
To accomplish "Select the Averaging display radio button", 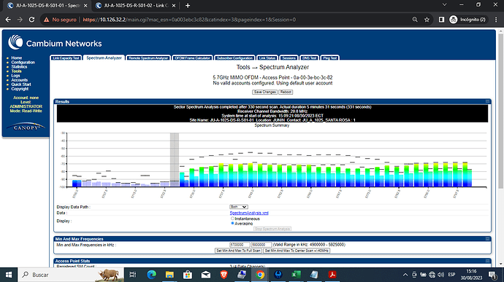I will pyautogui.click(x=232, y=223).
